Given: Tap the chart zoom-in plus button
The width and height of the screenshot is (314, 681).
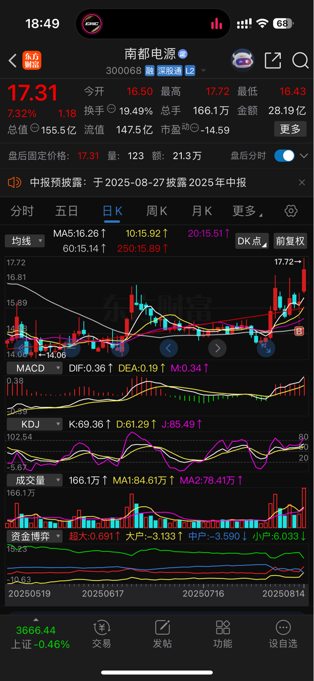Looking at the screenshot, I should coord(120,348).
